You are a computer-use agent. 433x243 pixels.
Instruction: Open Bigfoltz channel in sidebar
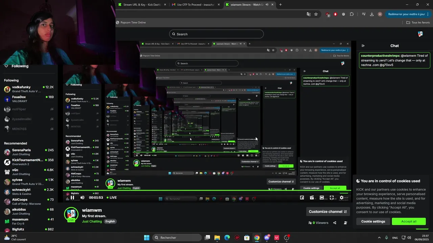(29, 230)
